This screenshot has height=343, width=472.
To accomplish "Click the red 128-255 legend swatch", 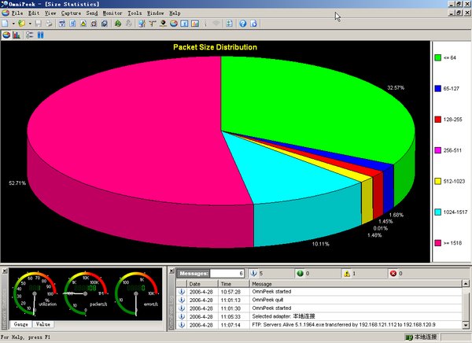I will [437, 120].
